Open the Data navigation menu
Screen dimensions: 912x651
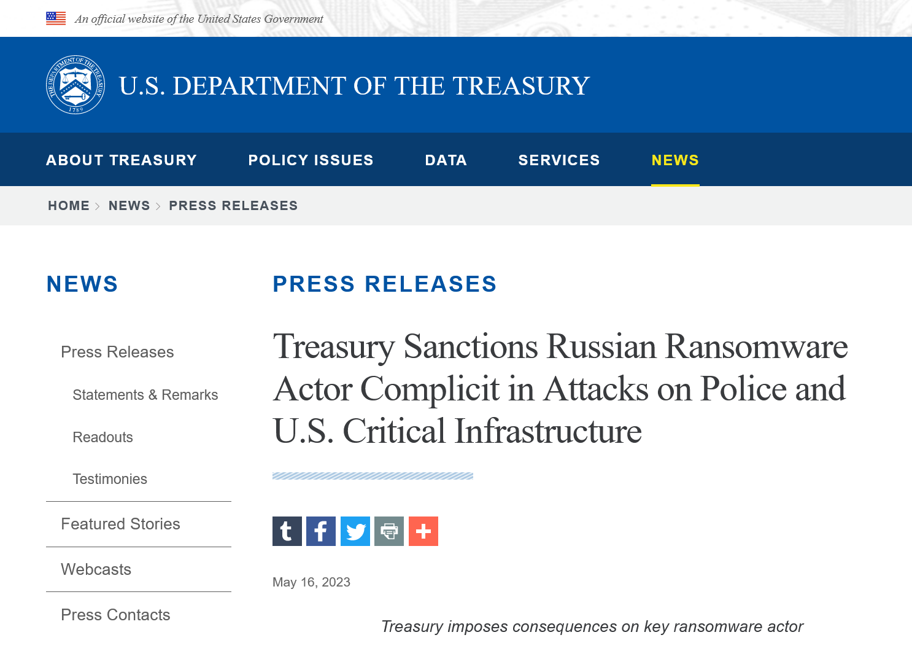(446, 160)
